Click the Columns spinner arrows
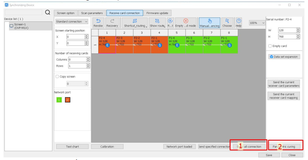Viewport: 308px width, 160px height. (88, 59)
